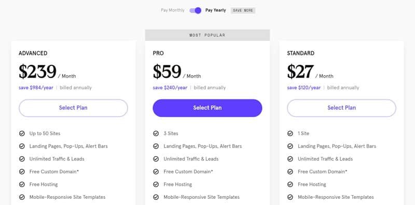Click Pro plan Unlimited Traffic & Leads checkmark
Screen dimensions: 415x205
156,159
